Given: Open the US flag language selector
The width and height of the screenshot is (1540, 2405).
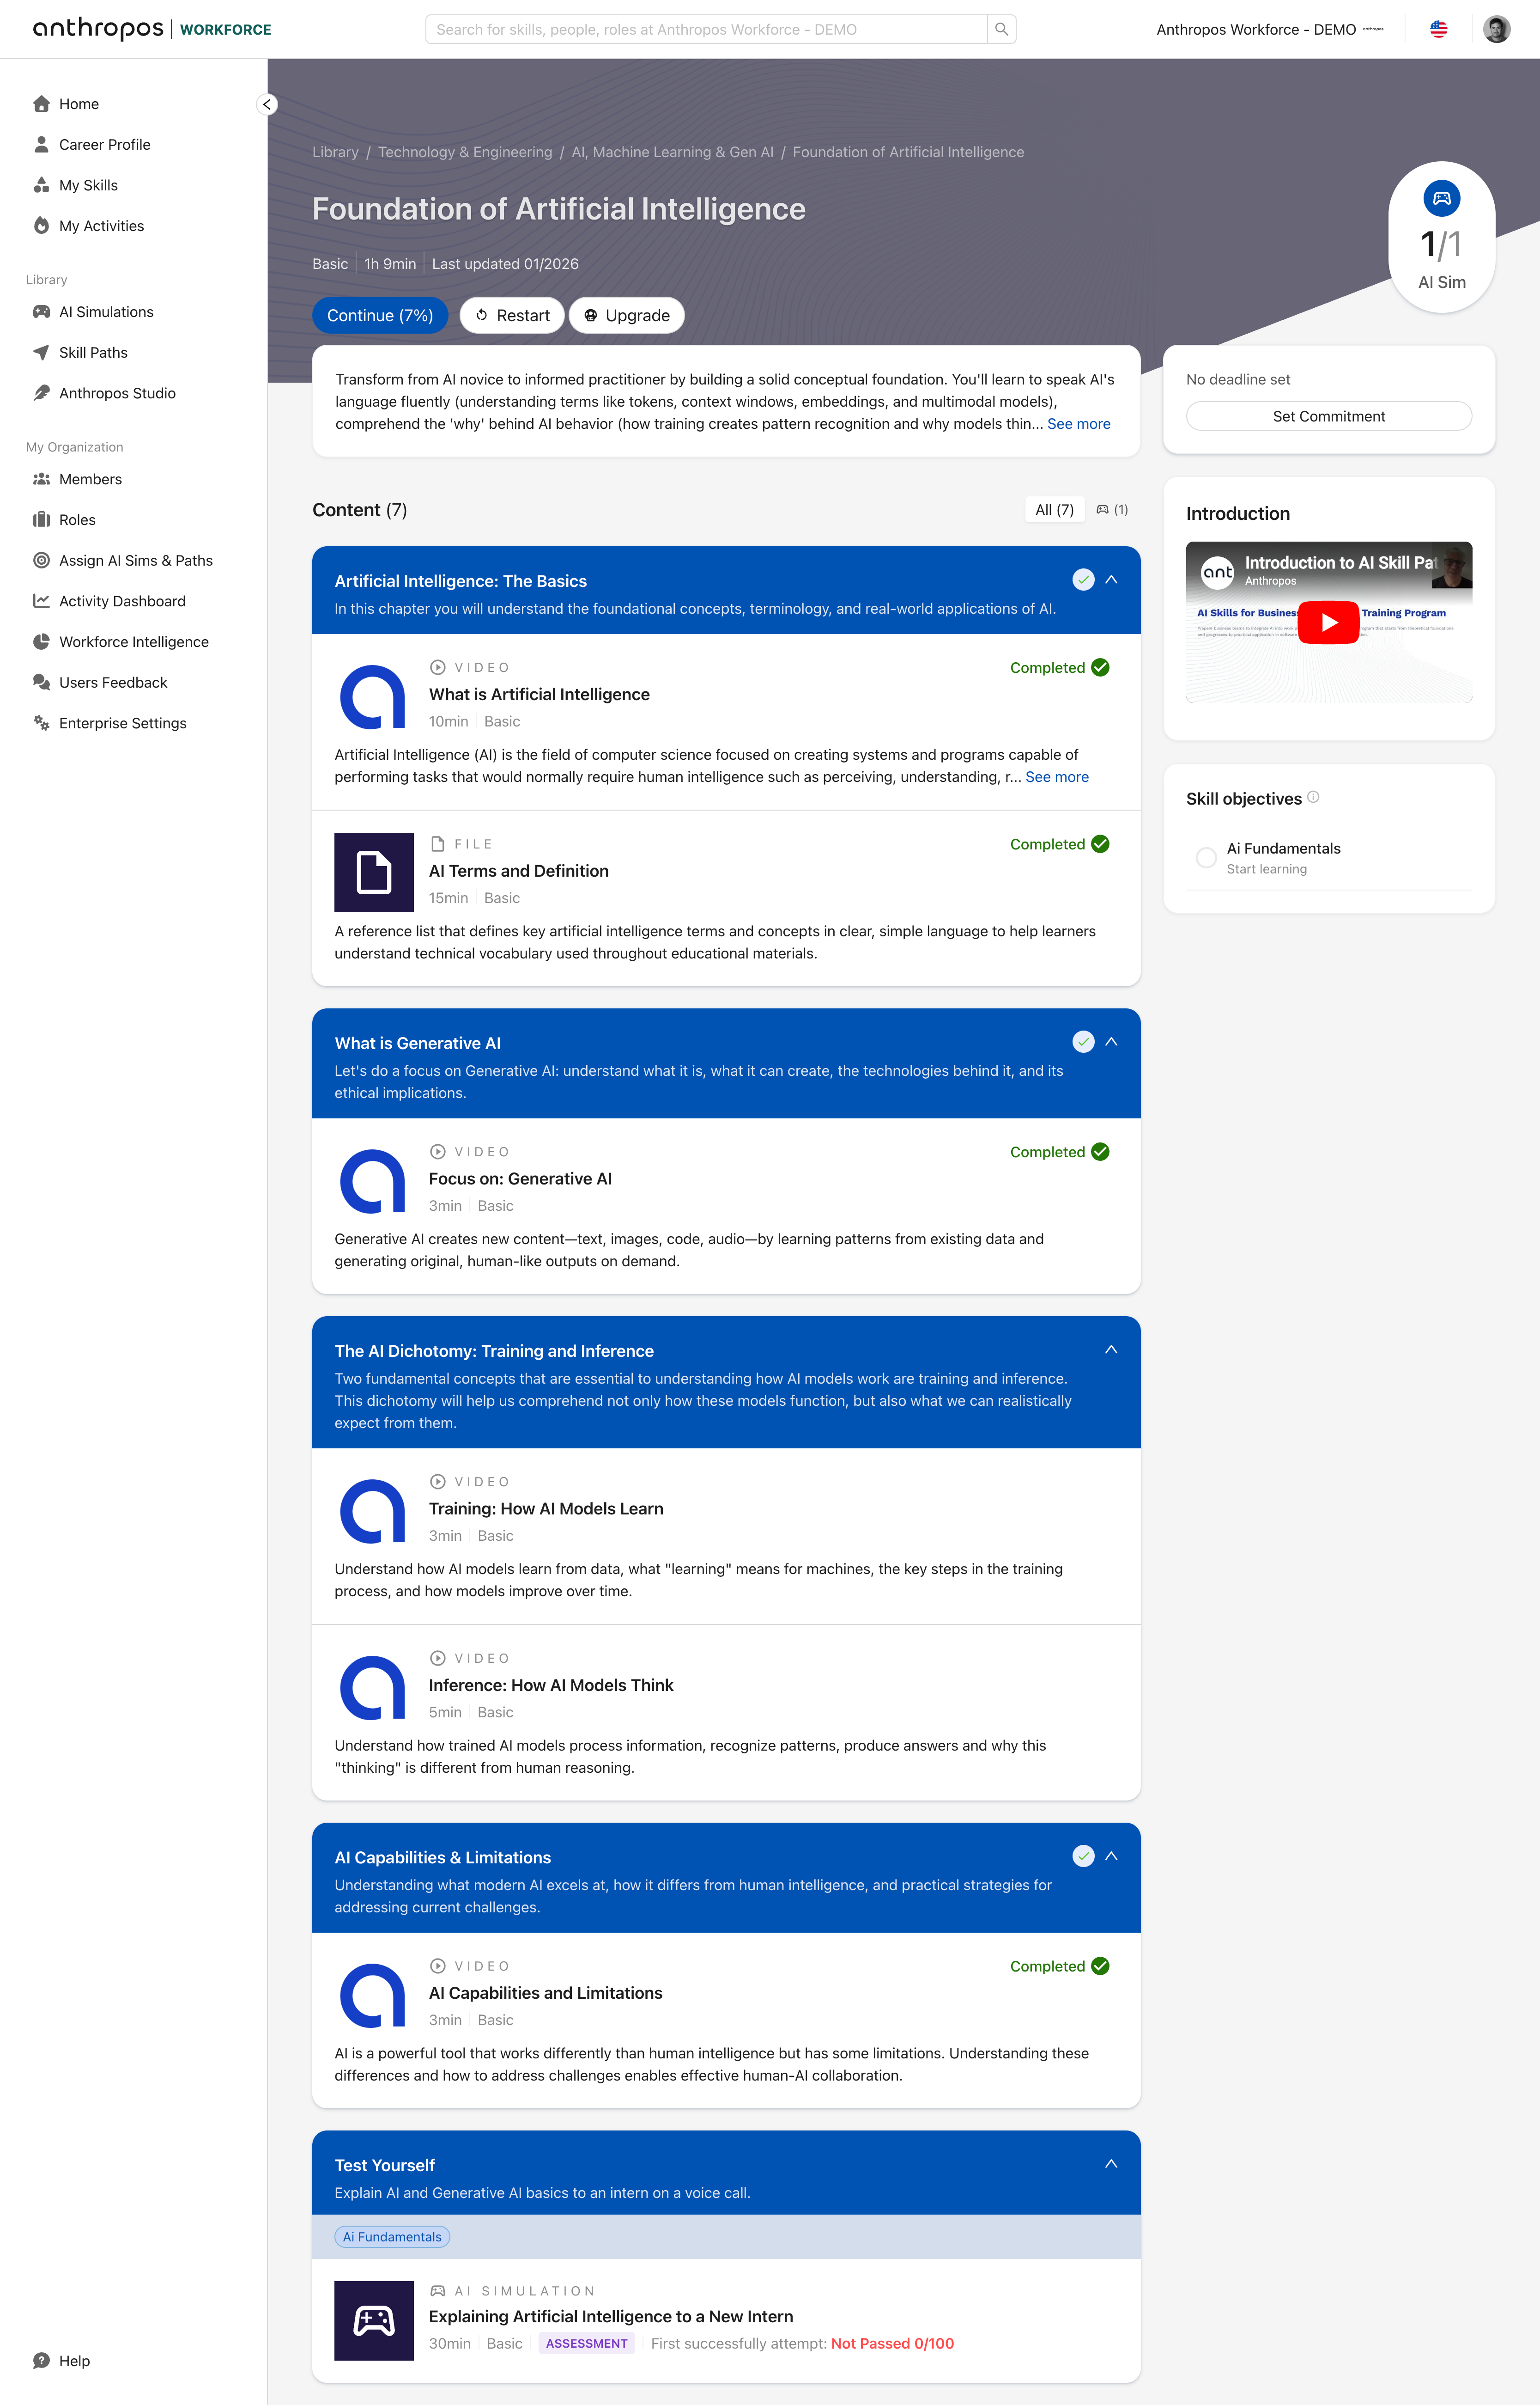Looking at the screenshot, I should coord(1438,29).
